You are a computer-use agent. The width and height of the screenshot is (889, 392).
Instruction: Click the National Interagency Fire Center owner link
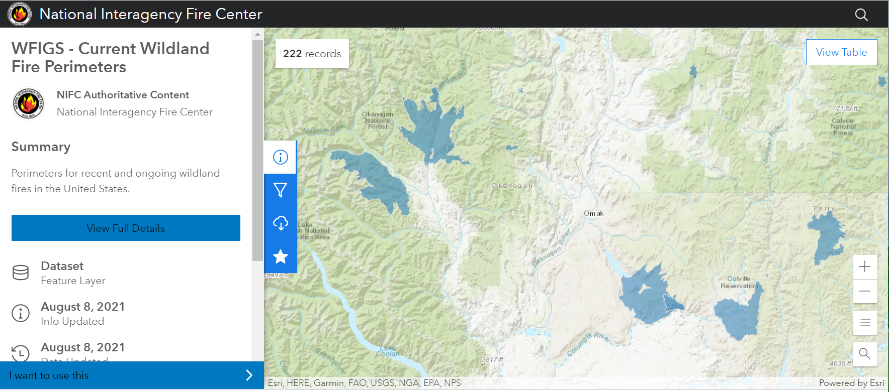[x=134, y=112]
